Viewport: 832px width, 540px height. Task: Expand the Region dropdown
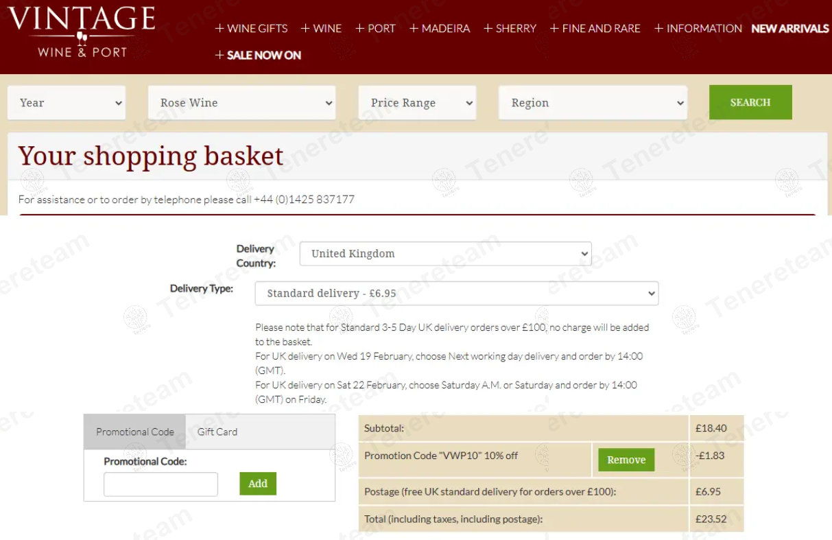click(593, 103)
